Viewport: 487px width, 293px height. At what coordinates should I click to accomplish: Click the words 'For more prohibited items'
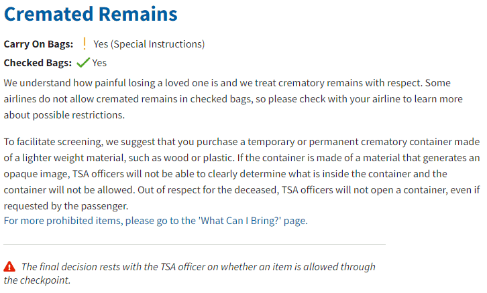tap(62, 221)
